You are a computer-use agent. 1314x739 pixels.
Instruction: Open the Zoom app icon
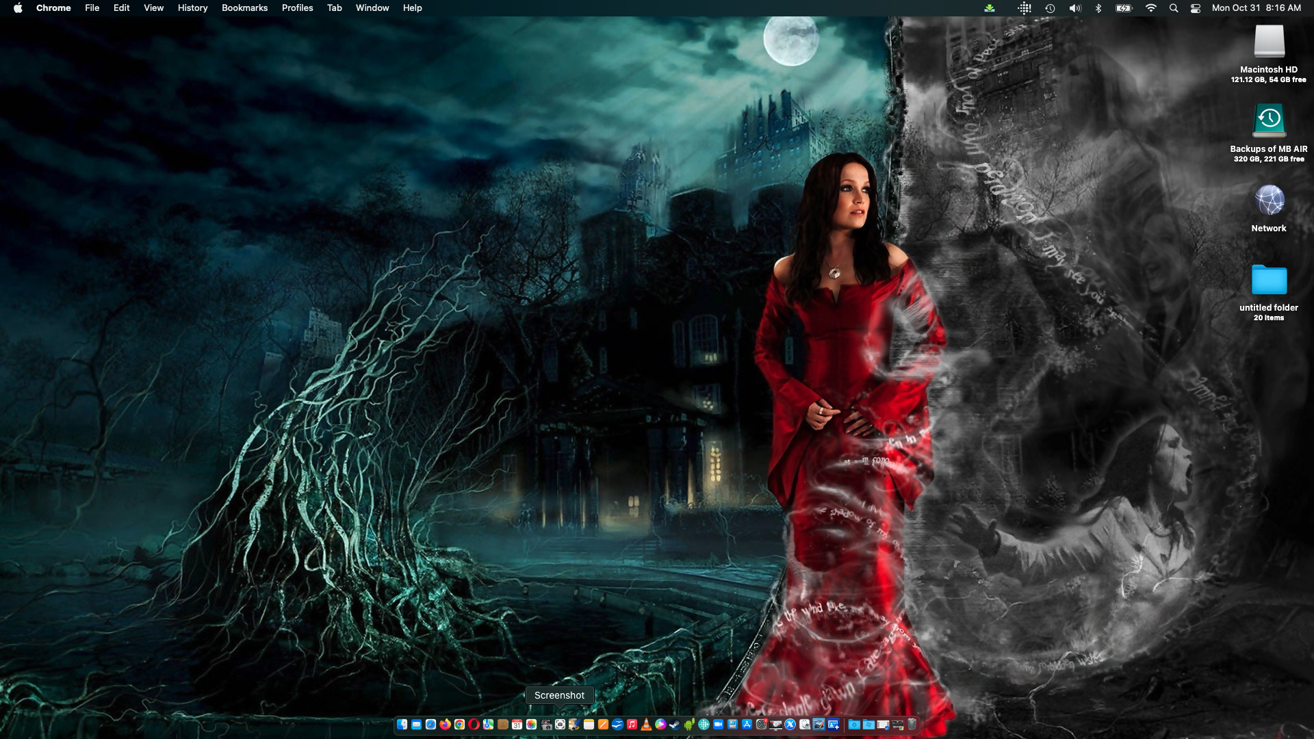(x=718, y=724)
